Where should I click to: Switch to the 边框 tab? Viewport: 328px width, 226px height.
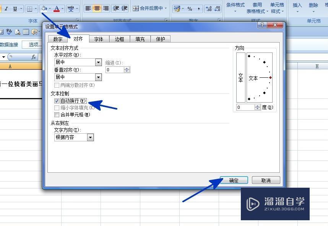(119, 39)
